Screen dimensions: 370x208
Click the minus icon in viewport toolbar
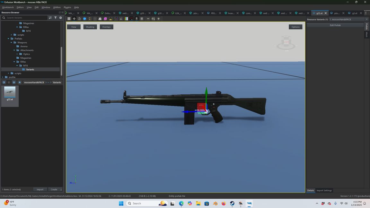(x=148, y=19)
